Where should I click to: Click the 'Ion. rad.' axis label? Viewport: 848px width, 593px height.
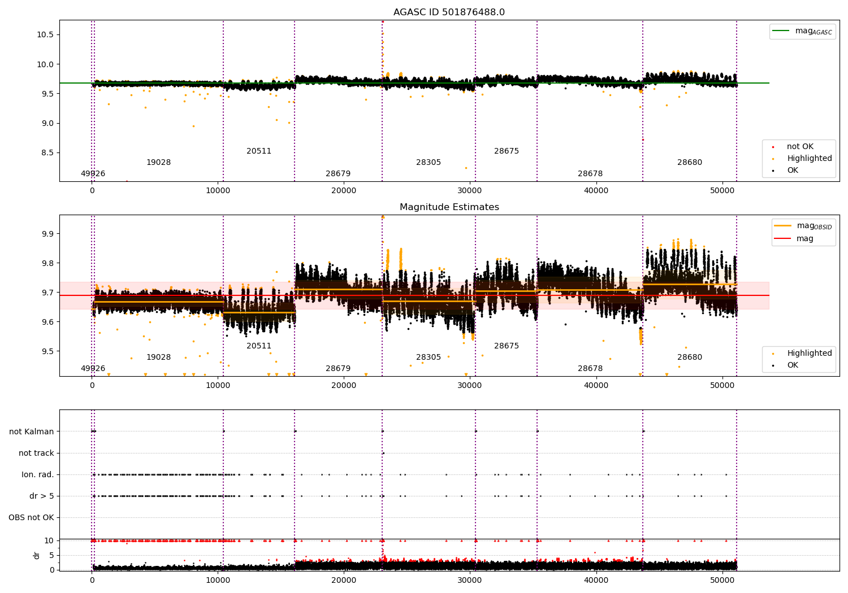pos(38,475)
